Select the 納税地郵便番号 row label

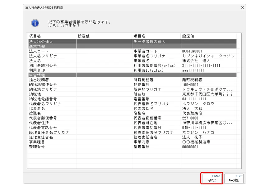(x=43, y=85)
